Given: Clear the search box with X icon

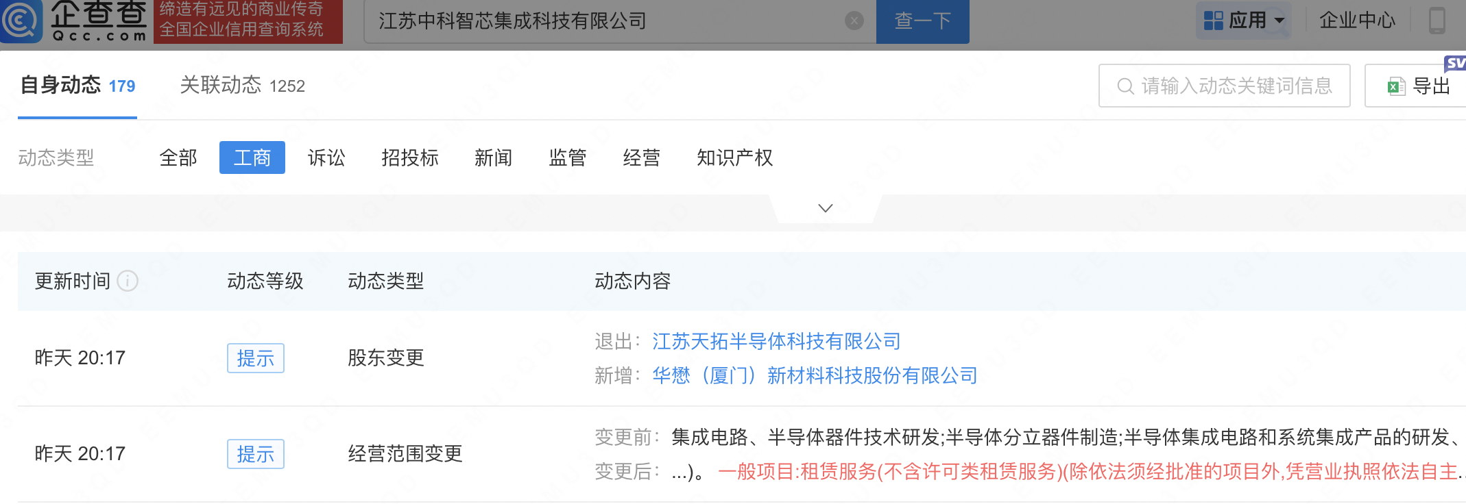Looking at the screenshot, I should 854,21.
